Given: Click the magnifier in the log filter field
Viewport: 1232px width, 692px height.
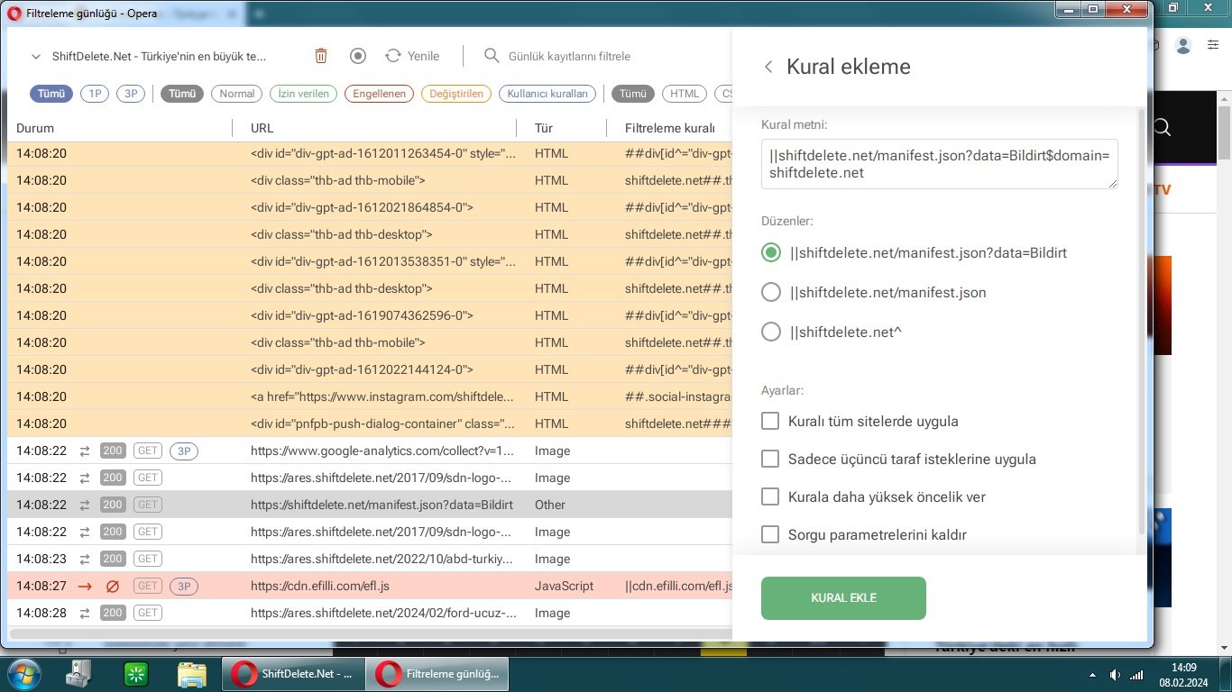Looking at the screenshot, I should tap(491, 55).
